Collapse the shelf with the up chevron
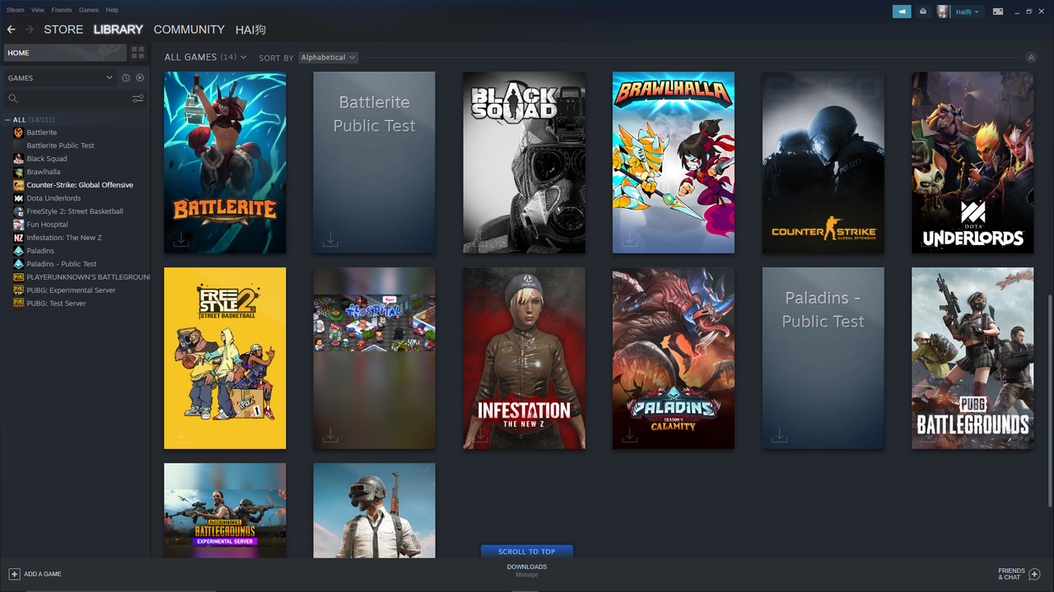1054x592 pixels. (x=1031, y=58)
